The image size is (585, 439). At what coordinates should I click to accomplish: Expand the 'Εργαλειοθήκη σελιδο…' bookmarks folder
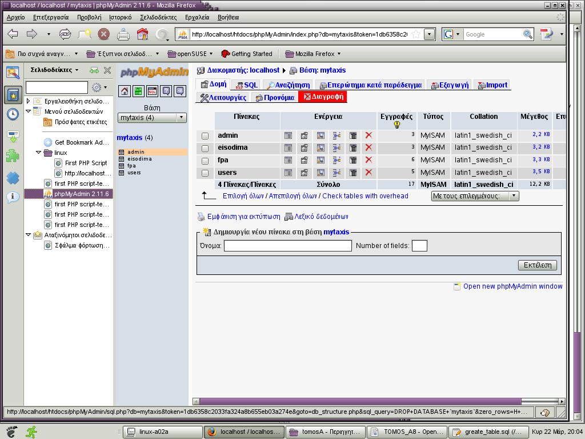(x=28, y=101)
